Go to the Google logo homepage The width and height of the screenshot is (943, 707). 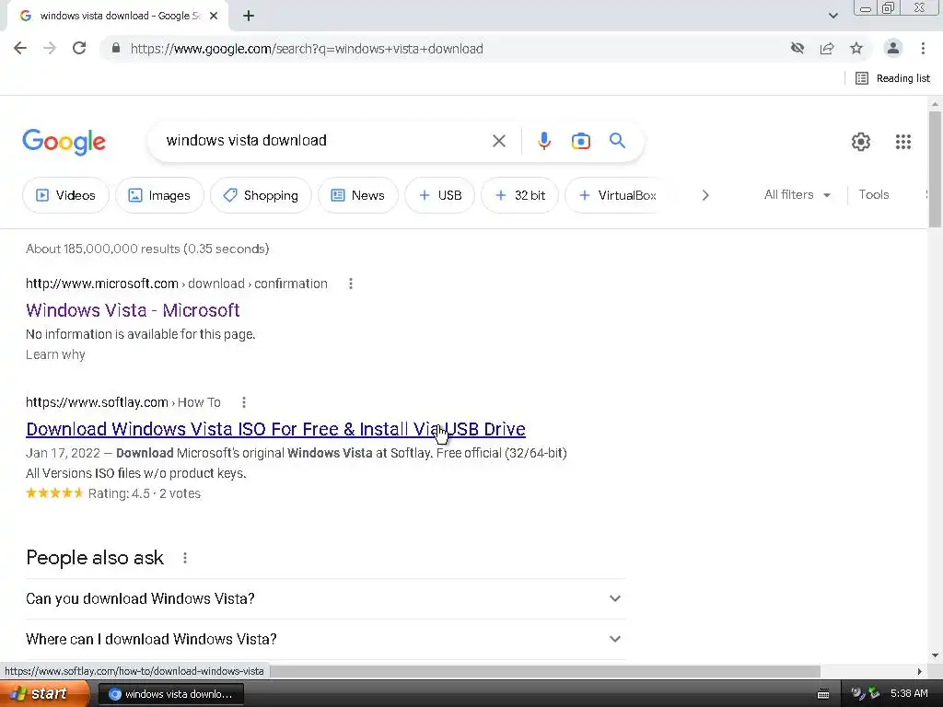click(x=64, y=142)
